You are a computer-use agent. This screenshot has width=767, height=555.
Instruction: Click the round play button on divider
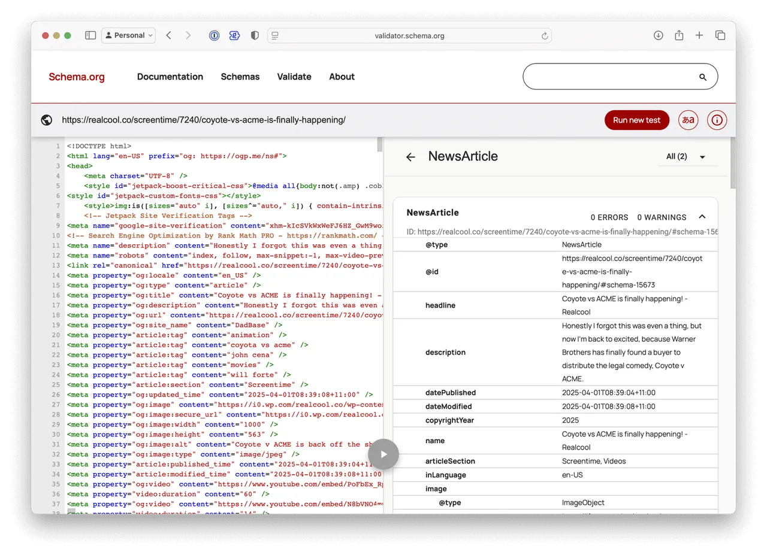click(x=383, y=454)
